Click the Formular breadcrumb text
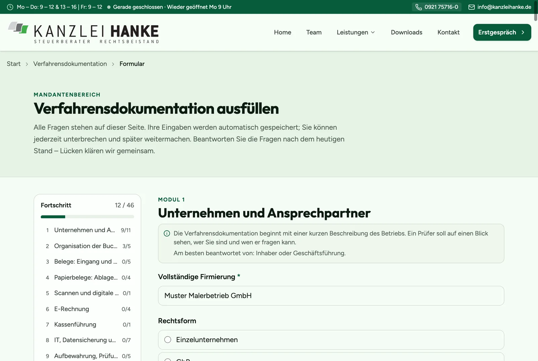The height and width of the screenshot is (361, 538). [132, 64]
